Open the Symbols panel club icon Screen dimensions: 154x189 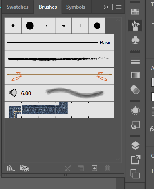click(135, 40)
